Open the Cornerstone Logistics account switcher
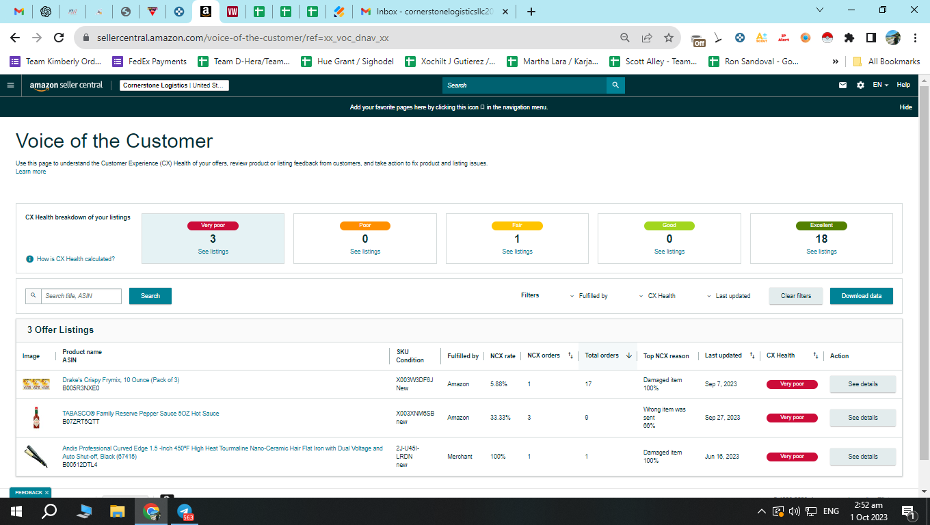930x525 pixels. click(174, 85)
